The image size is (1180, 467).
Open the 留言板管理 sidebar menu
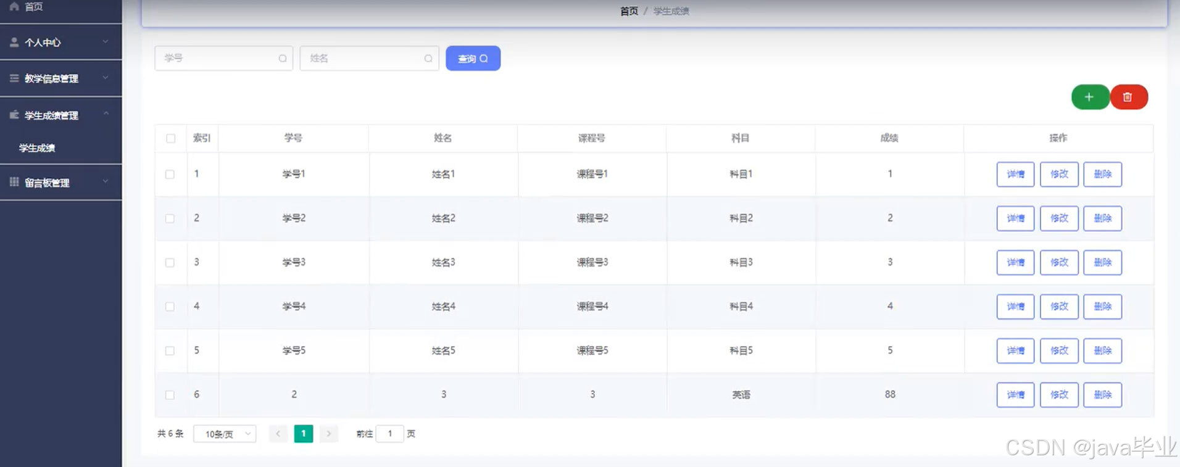coord(60,182)
